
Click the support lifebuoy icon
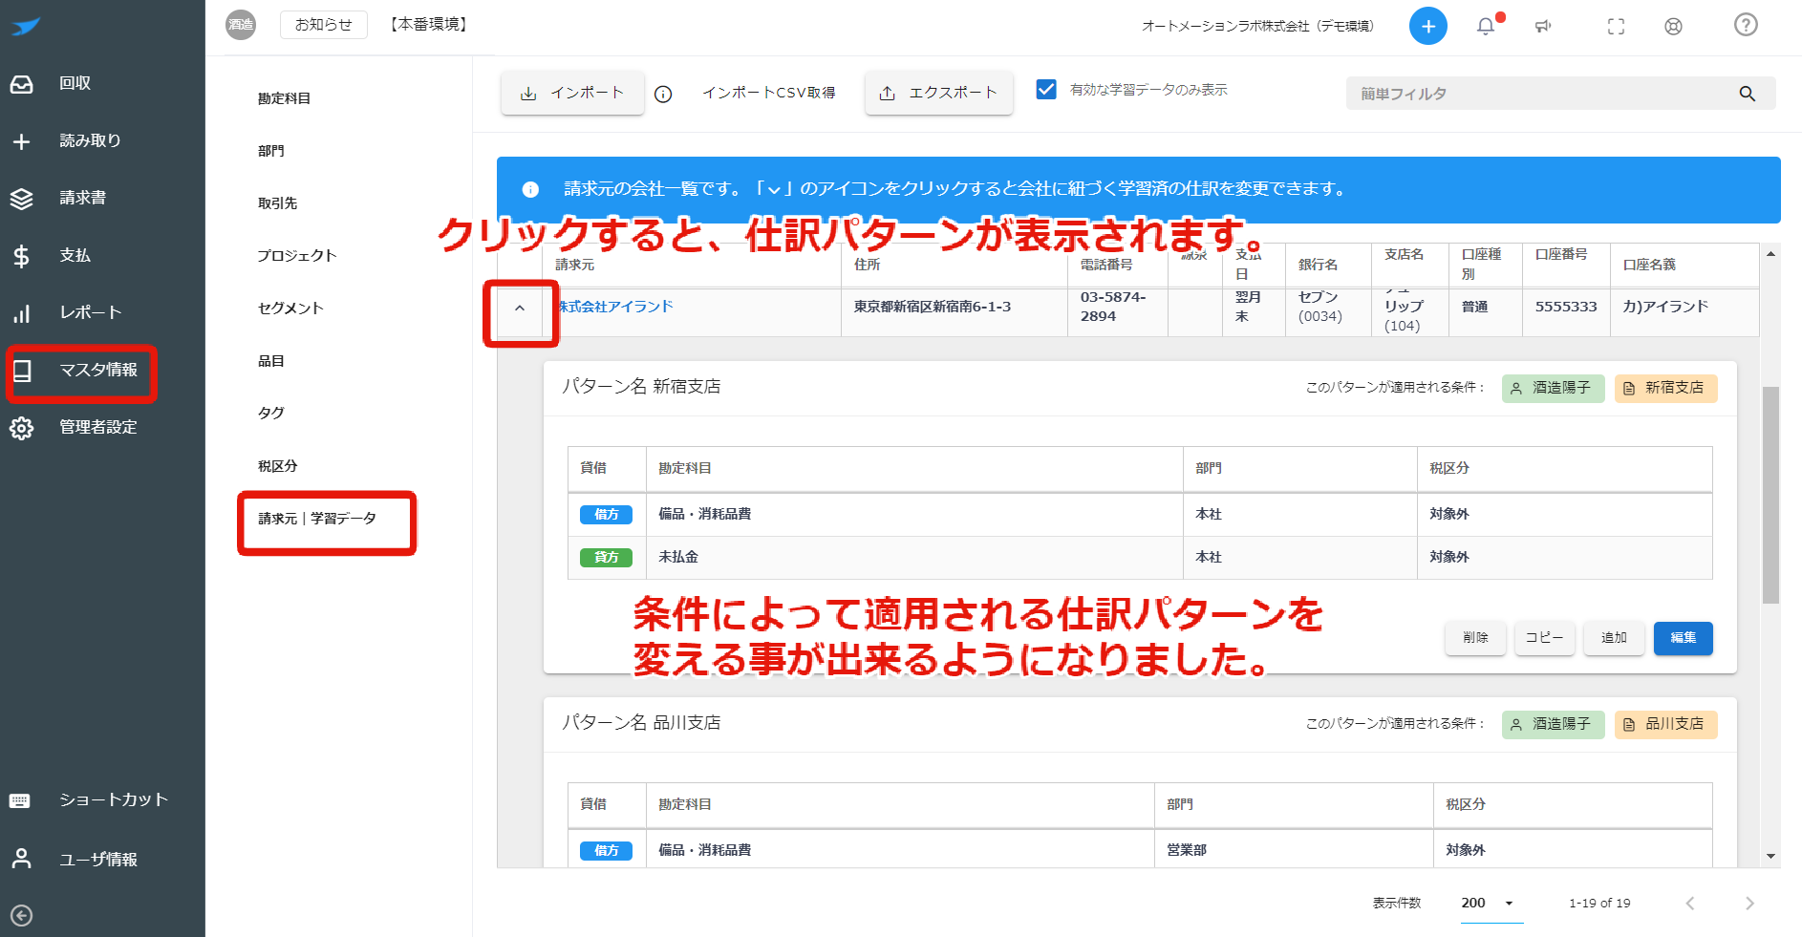click(x=1673, y=27)
